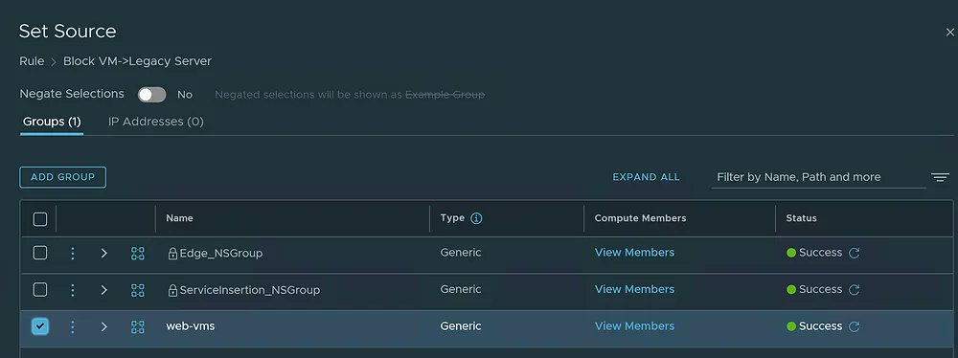
Task: Toggle the Negate Selections switch
Action: click(151, 95)
